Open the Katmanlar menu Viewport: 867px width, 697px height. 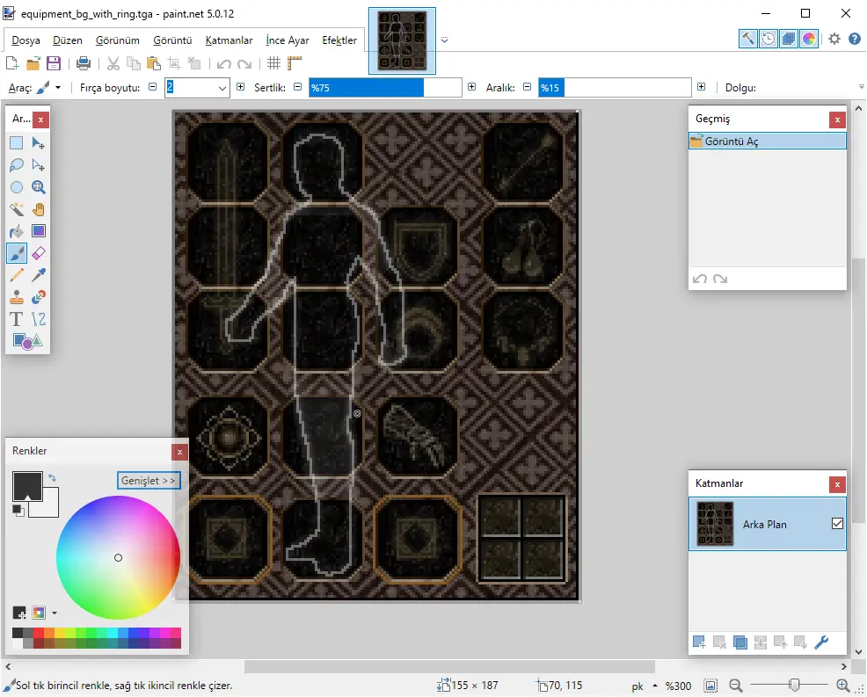point(229,40)
